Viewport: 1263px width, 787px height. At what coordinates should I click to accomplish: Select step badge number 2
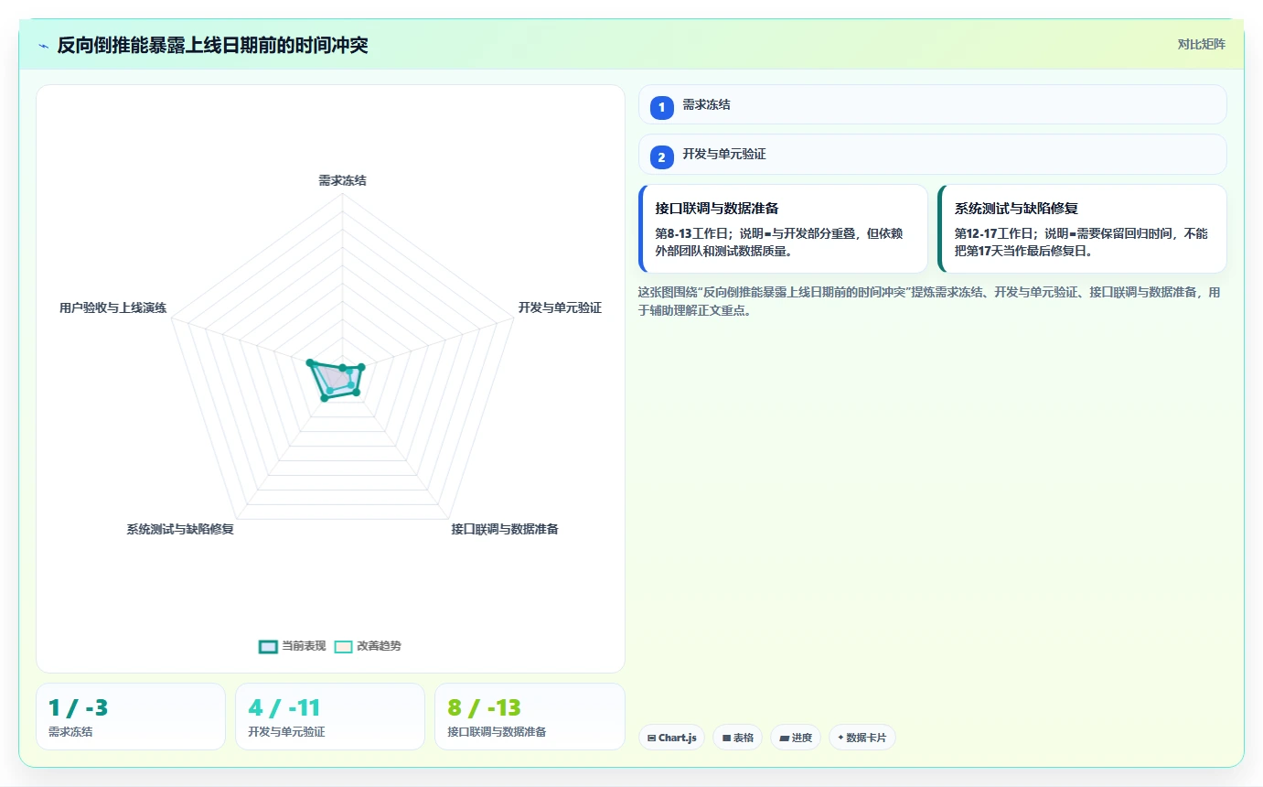coord(661,156)
